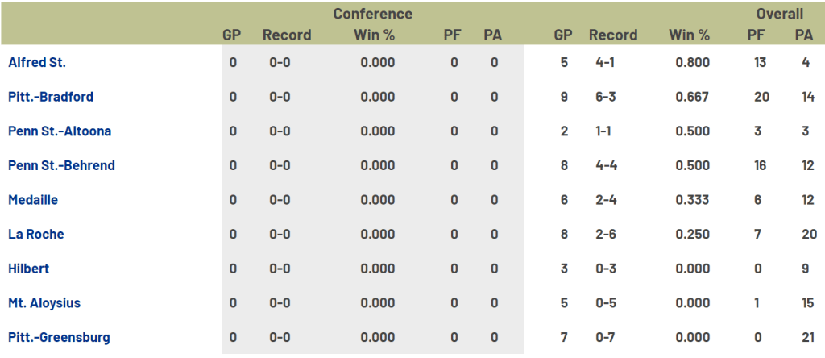Open the Pitt.-Greensburg team link
Screen dimensions: 825x358
click(x=59, y=338)
